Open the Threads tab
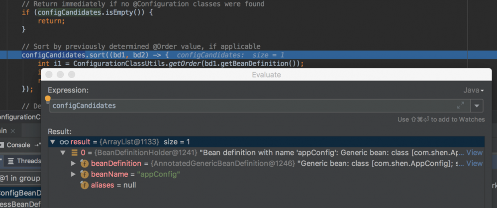Viewport: 497px width, 208px height. [x=29, y=161]
